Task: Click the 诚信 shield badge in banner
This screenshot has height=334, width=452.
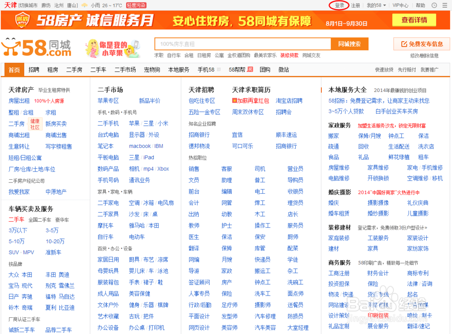Action: [22, 20]
